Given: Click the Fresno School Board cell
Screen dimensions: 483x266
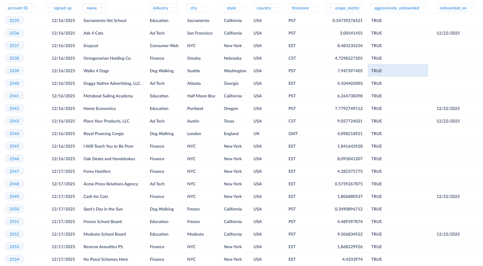Looking at the screenshot, I should (103, 222).
